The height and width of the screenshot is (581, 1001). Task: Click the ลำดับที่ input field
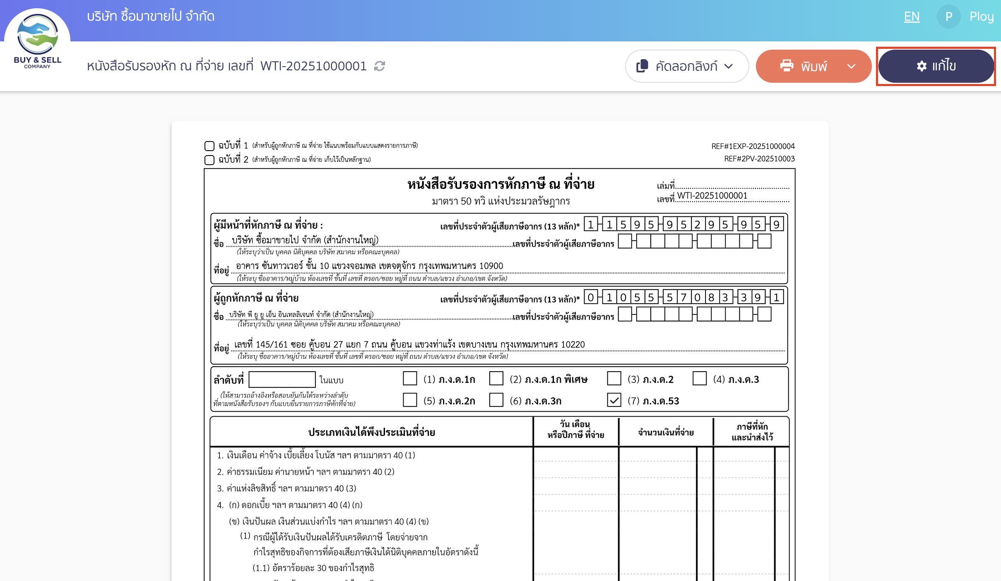coord(282,379)
